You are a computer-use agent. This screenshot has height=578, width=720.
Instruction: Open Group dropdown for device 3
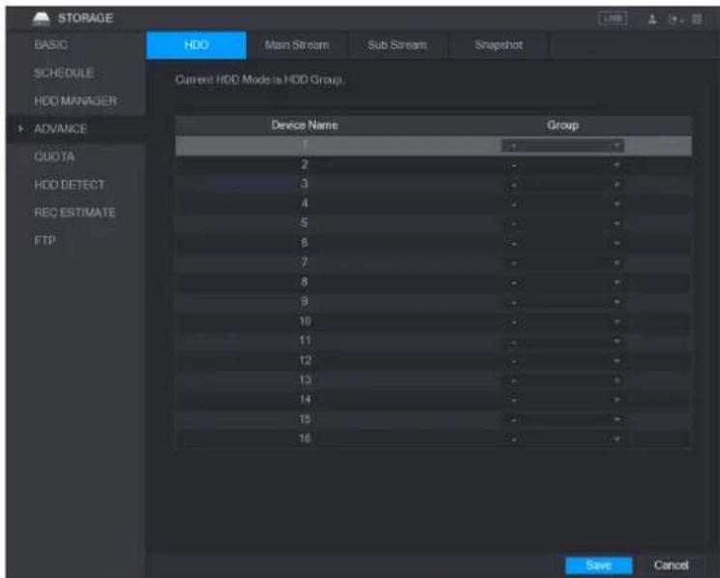tap(562, 185)
